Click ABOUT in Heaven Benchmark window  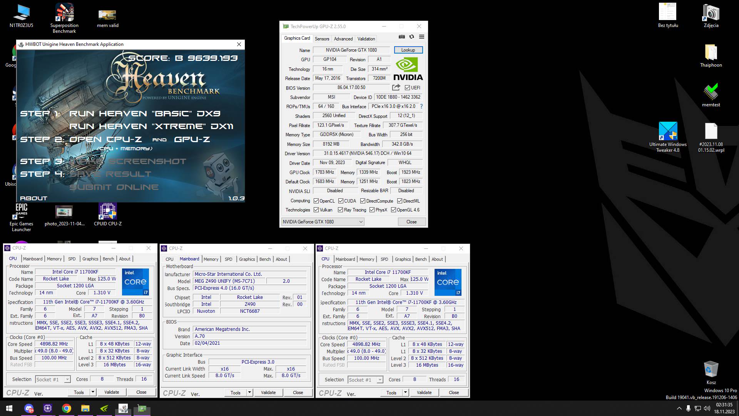coord(33,198)
